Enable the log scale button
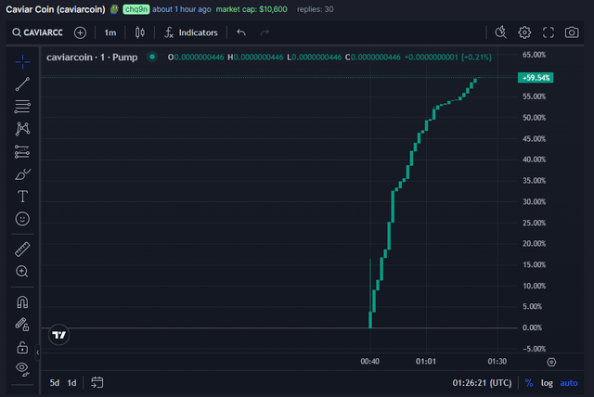The width and height of the screenshot is (594, 397). pyautogui.click(x=548, y=382)
